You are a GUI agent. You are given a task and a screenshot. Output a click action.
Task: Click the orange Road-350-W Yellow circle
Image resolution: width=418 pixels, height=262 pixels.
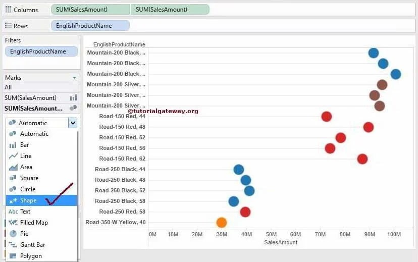tap(222, 223)
